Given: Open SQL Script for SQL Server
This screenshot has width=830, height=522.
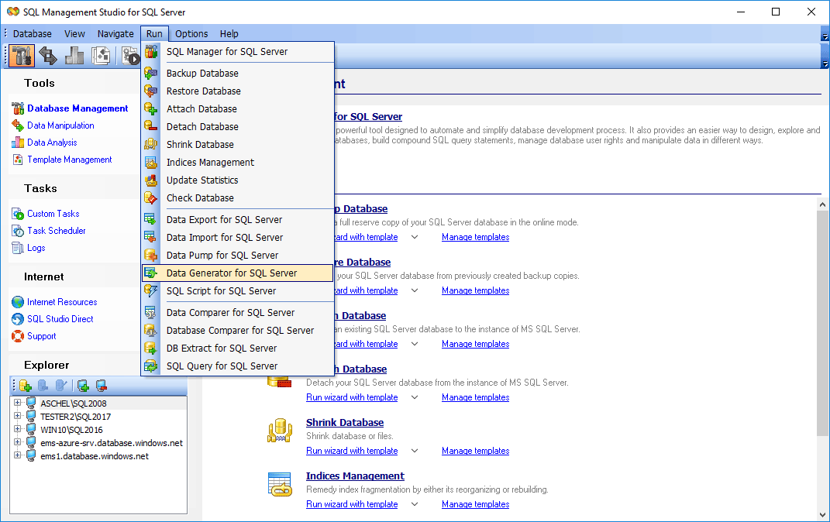Looking at the screenshot, I should (238, 291).
